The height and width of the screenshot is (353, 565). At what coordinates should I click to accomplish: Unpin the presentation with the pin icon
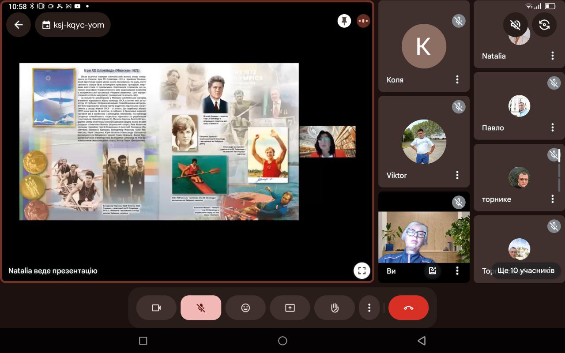(344, 21)
